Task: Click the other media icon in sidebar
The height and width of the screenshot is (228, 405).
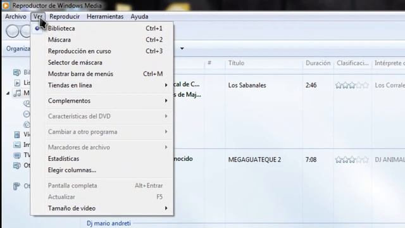Action: [17, 165]
